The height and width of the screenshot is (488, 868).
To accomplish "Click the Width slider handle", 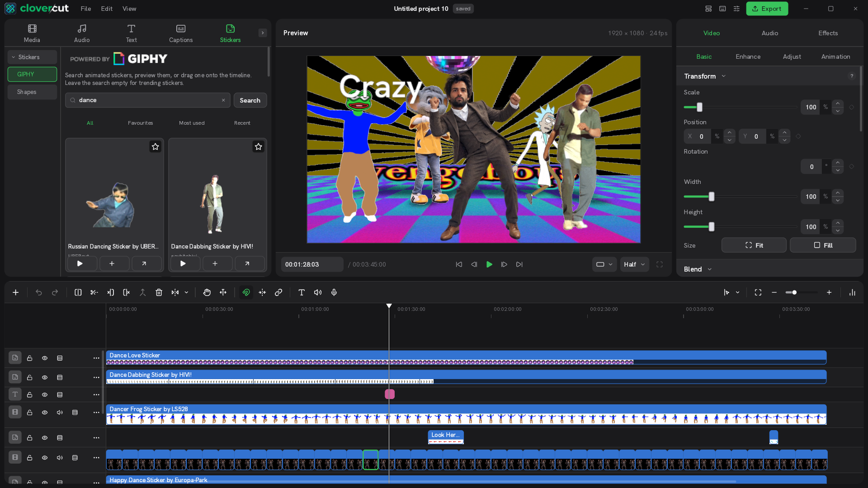I will pyautogui.click(x=712, y=197).
